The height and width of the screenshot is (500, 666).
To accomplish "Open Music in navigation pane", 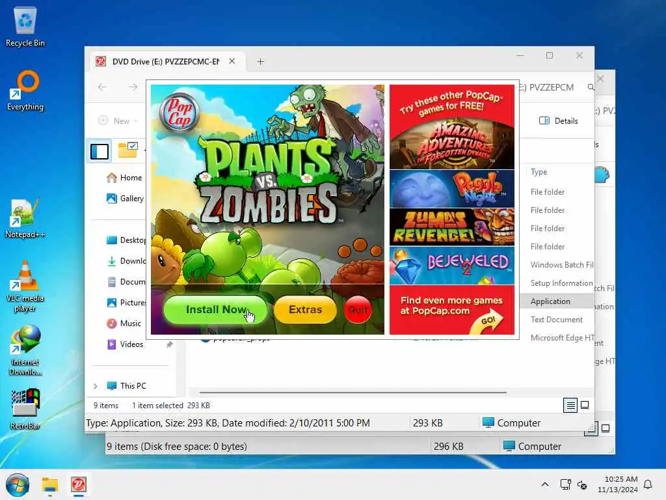I will click(124, 324).
